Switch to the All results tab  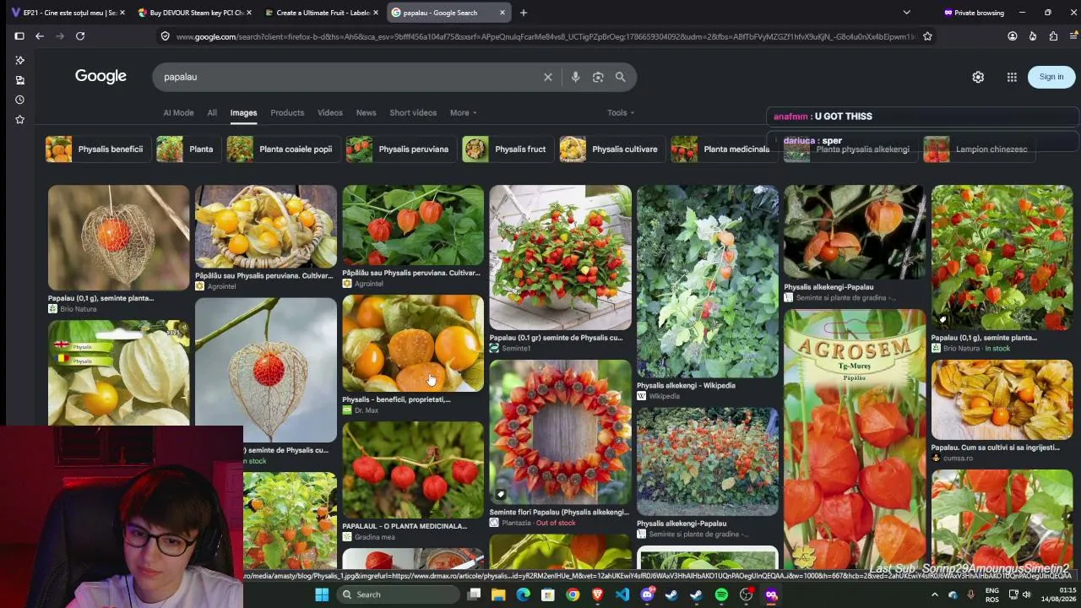tap(212, 113)
